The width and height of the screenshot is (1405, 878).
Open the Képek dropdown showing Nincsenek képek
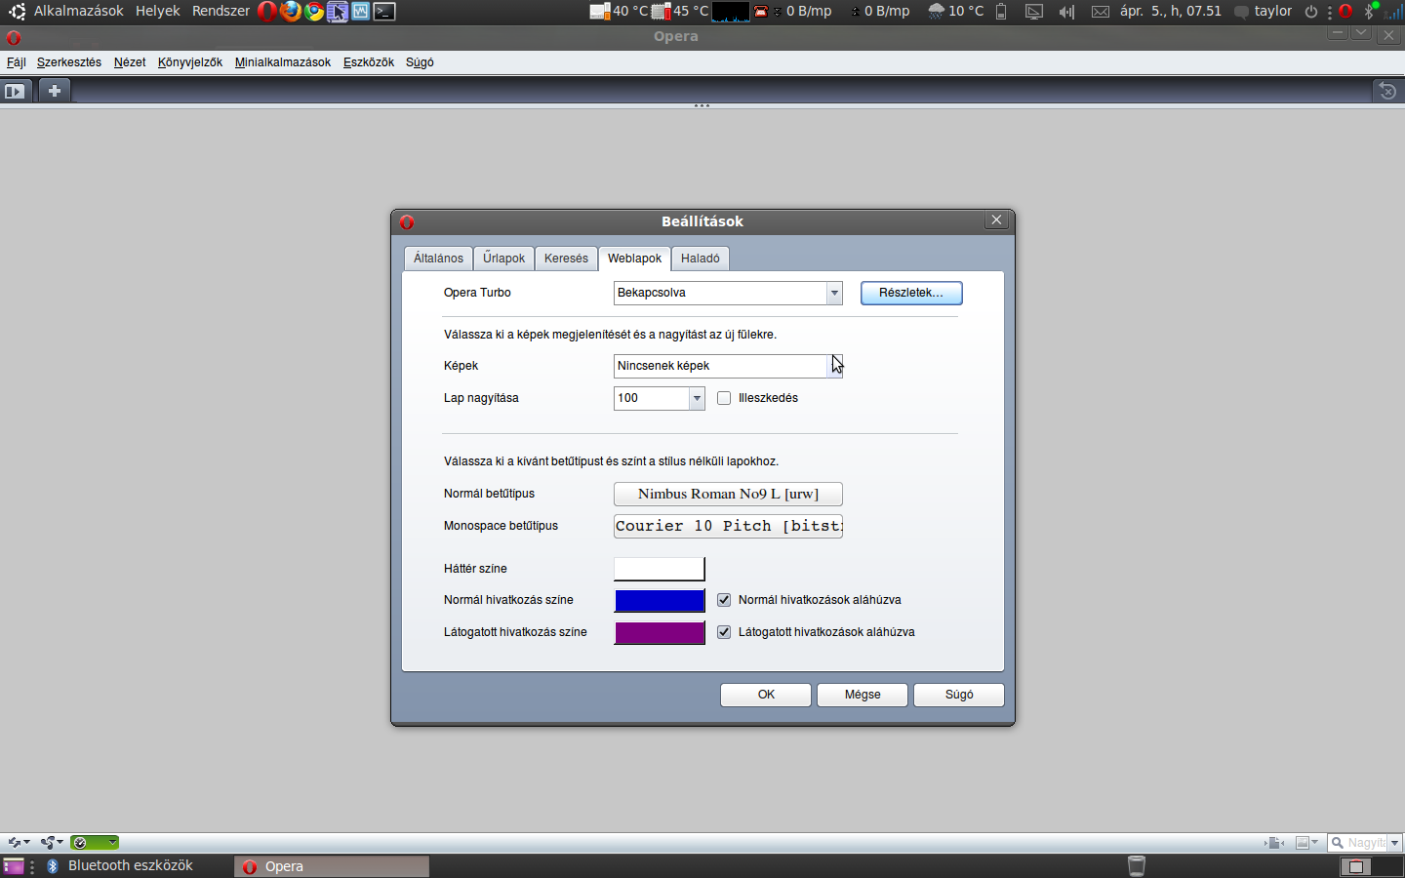[728, 366]
